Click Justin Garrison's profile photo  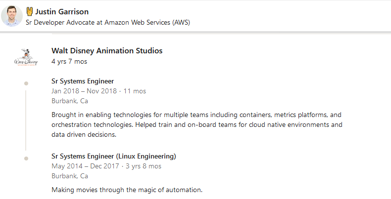click(x=12, y=16)
